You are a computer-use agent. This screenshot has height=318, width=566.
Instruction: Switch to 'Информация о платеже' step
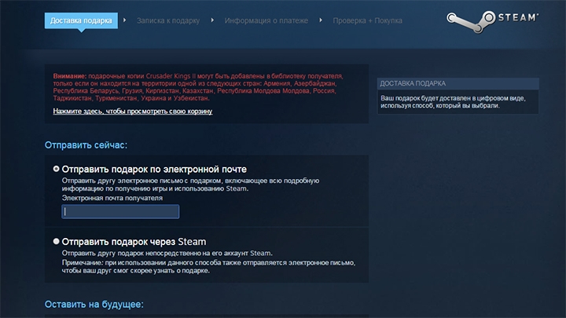coord(266,20)
